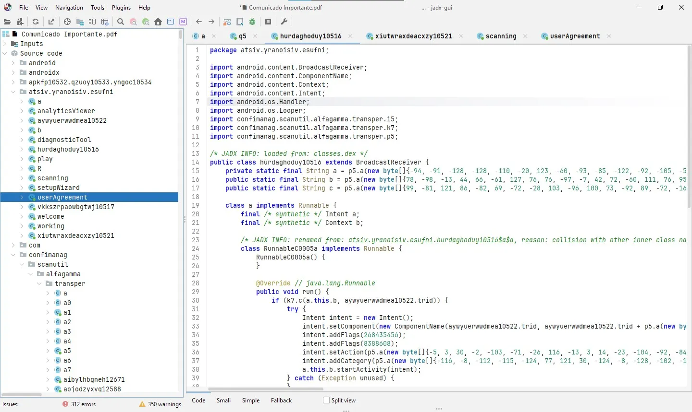Toggle deobfuscation with the lock-gear icon
692x412 pixels.
(x=227, y=22)
